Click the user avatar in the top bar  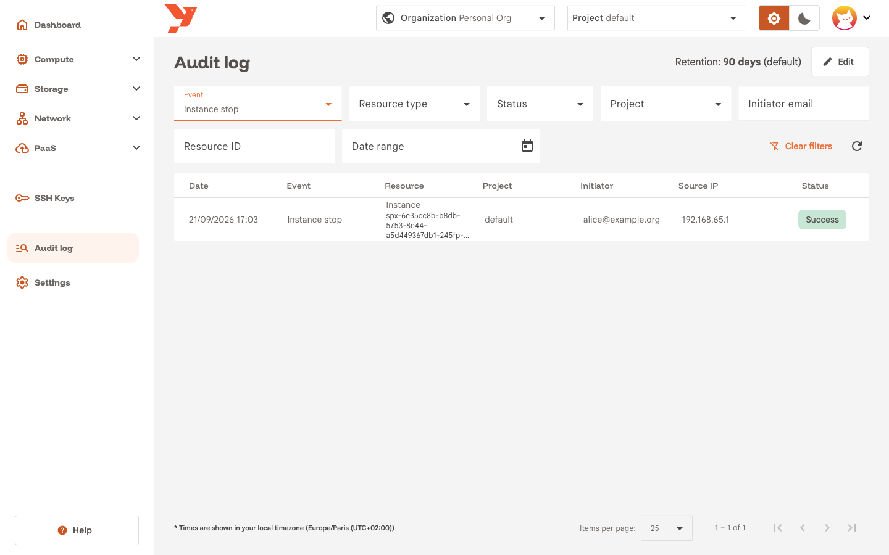(844, 18)
